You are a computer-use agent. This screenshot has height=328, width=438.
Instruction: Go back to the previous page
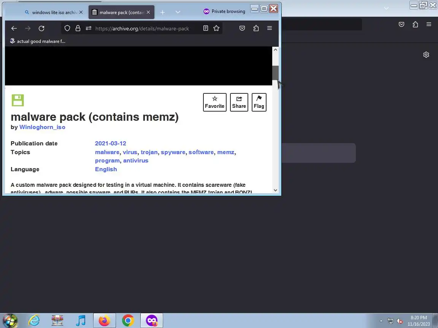pos(14,28)
